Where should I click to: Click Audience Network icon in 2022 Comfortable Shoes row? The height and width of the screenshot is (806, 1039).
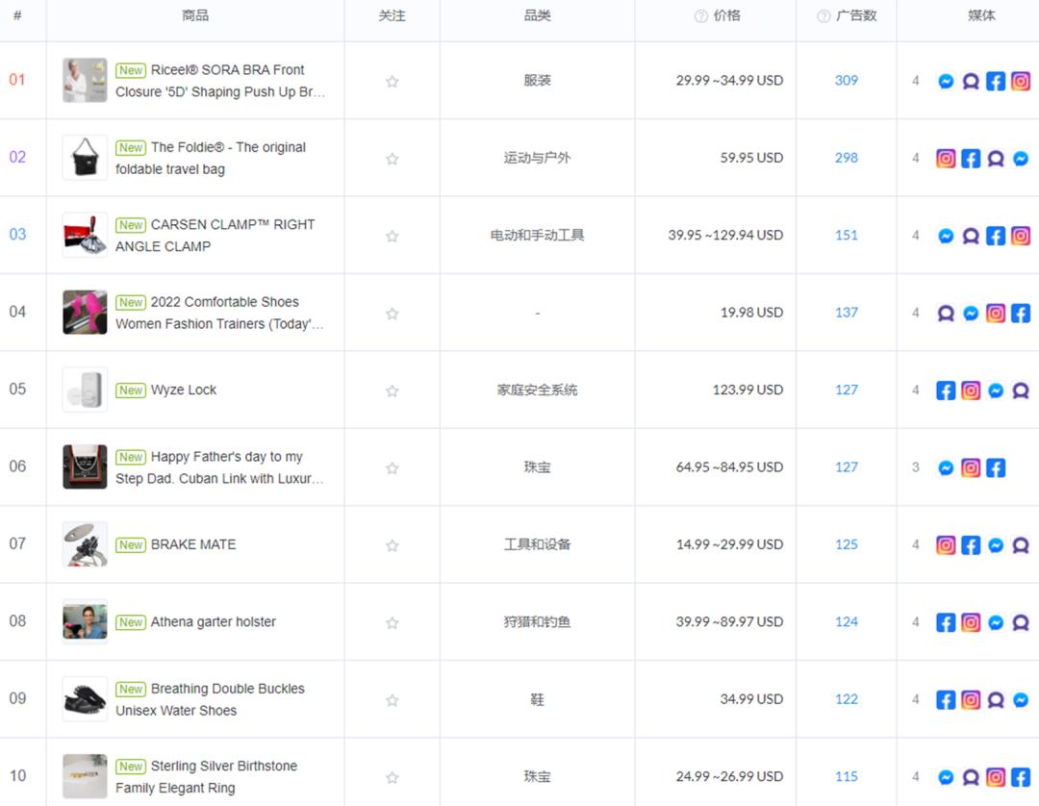coord(946,314)
